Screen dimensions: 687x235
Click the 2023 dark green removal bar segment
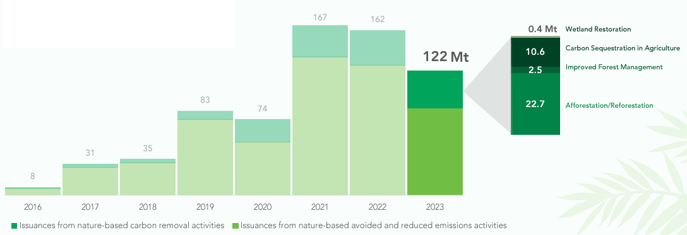point(434,89)
